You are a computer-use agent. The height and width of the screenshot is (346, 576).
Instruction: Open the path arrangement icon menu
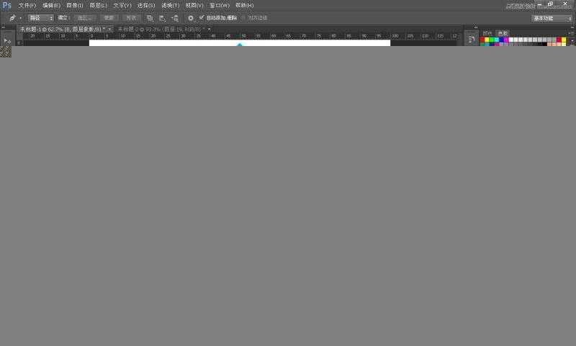(175, 18)
